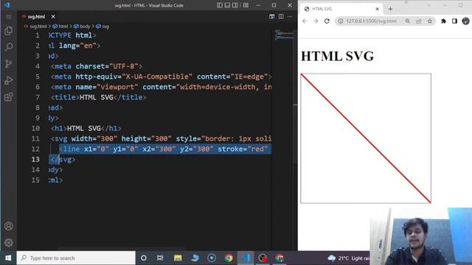This screenshot has height=265, width=472.
Task: Open Customize Layout button
Action: pos(246,5)
